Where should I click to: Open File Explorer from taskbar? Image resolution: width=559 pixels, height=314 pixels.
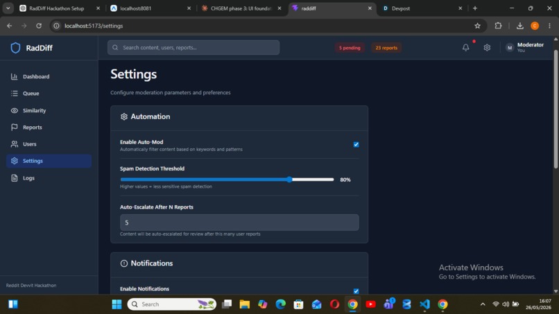point(245,304)
